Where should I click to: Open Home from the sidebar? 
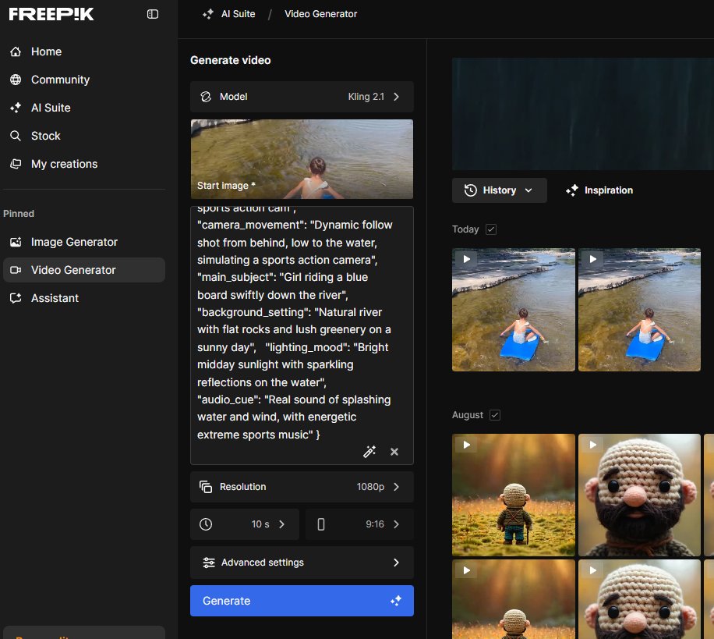coord(83,51)
